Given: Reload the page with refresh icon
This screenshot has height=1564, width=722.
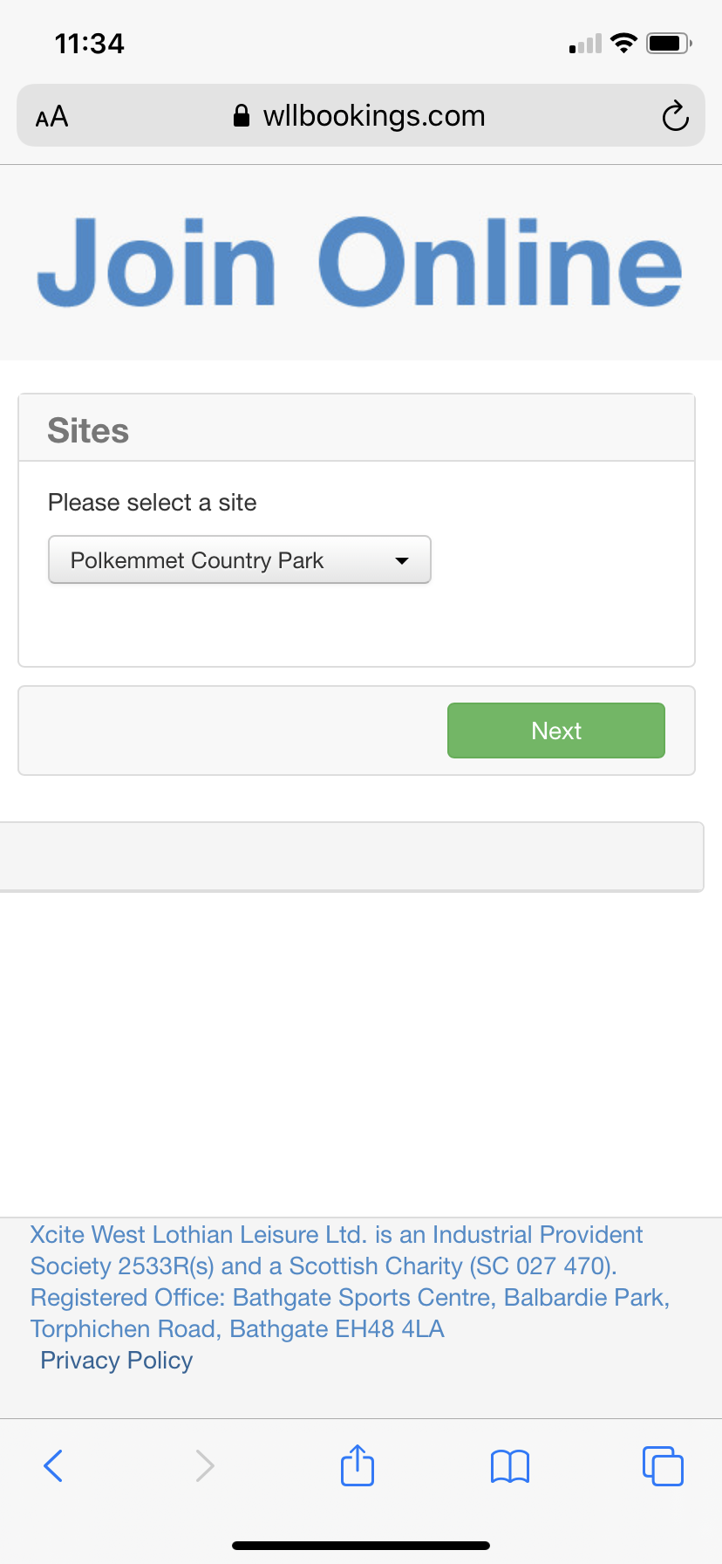Looking at the screenshot, I should tap(675, 116).
